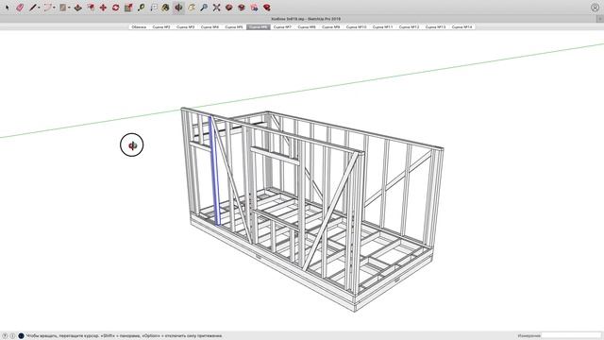Select the Zoom magnifier tool
This screenshot has height=340, width=604.
click(204, 8)
